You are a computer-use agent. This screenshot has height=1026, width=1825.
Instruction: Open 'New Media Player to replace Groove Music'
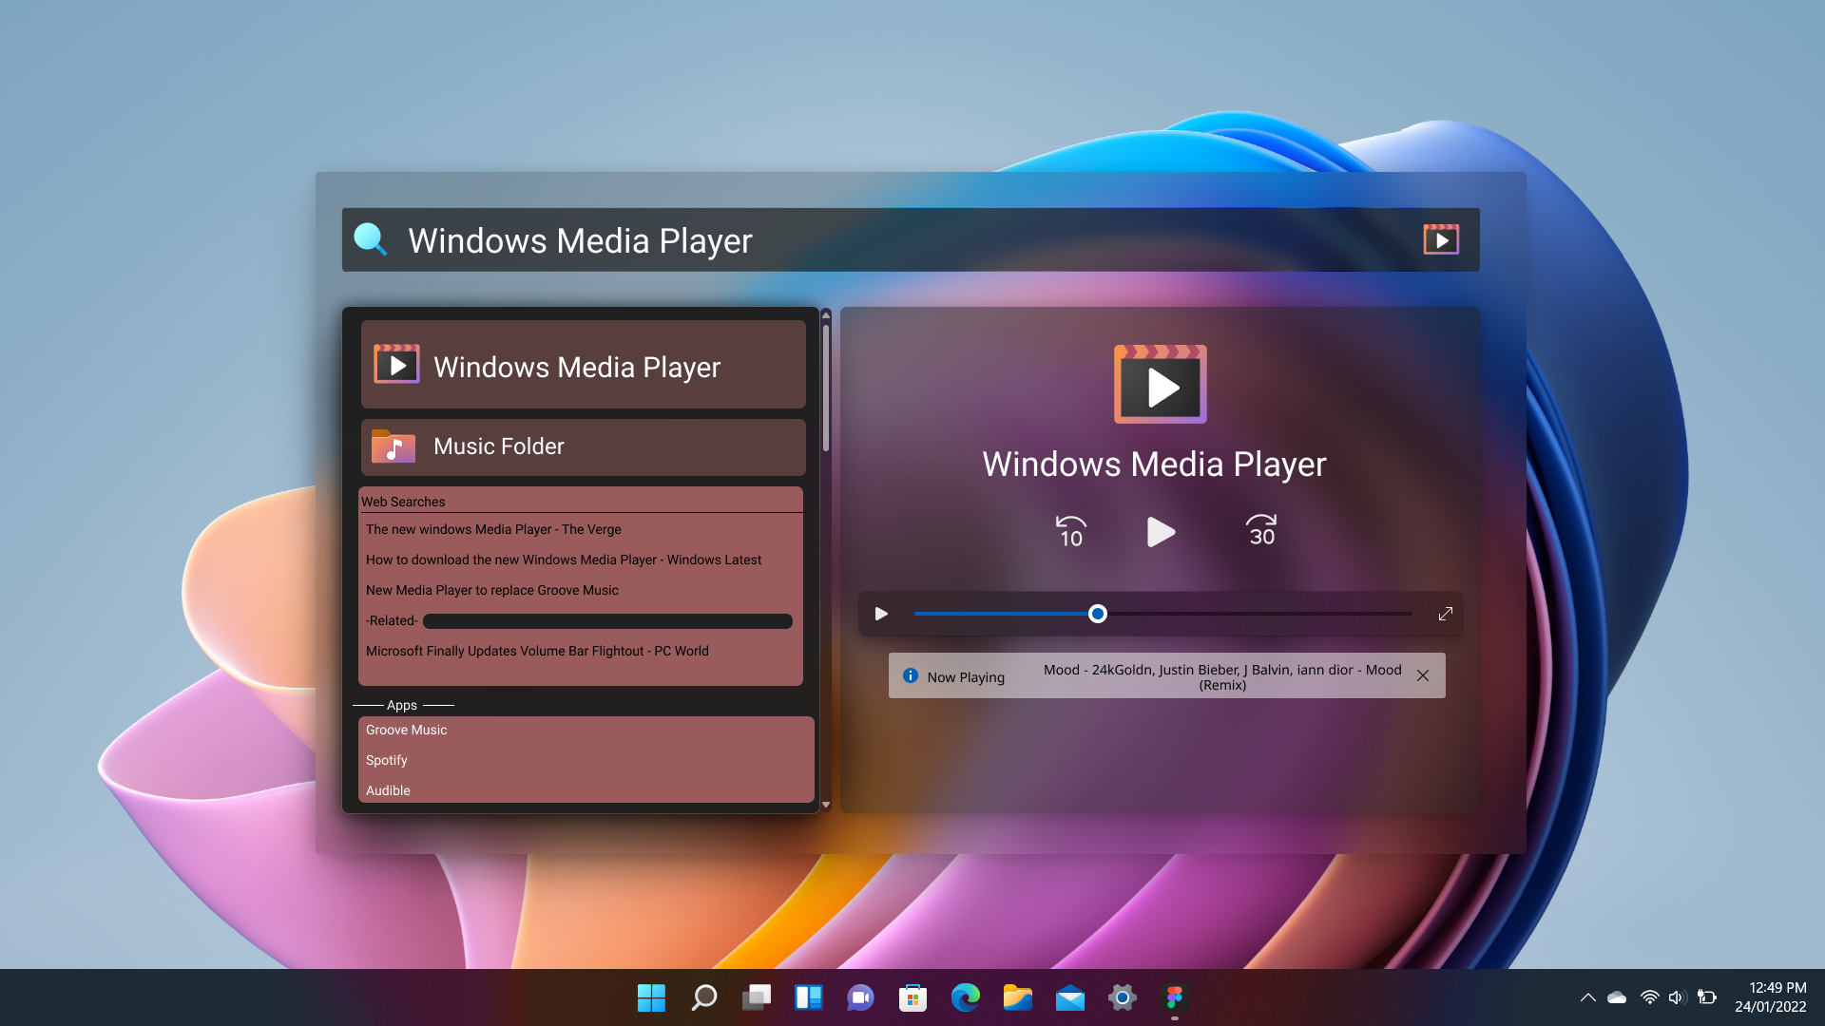point(492,590)
